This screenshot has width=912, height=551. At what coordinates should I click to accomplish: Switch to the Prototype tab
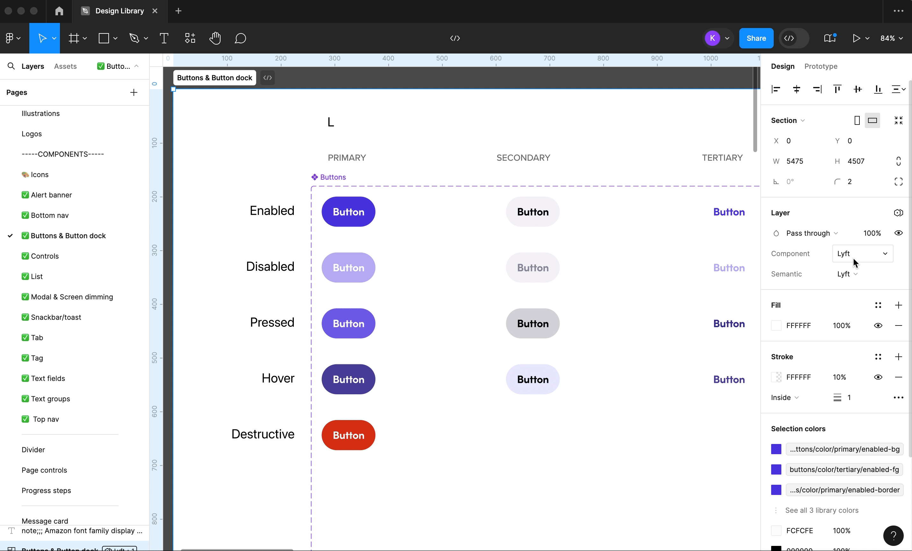[821, 66]
